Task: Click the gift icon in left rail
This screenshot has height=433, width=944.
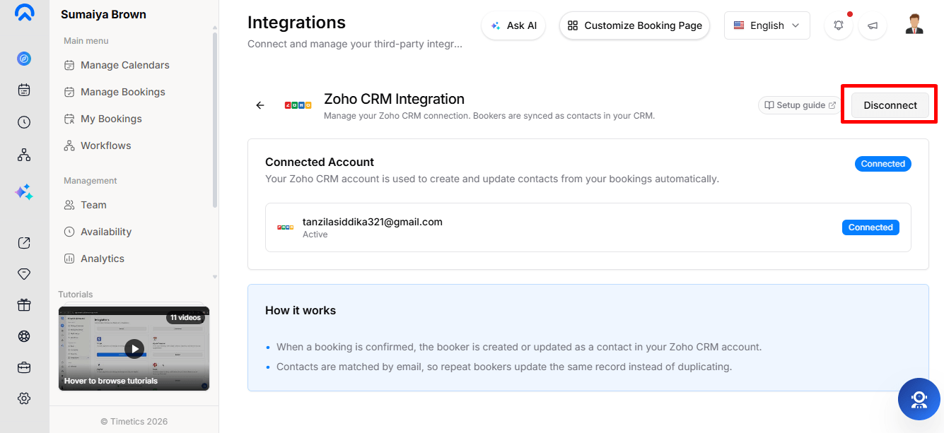Action: pos(24,305)
